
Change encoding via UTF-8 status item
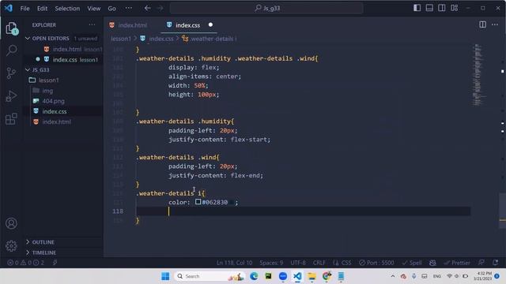click(x=298, y=263)
